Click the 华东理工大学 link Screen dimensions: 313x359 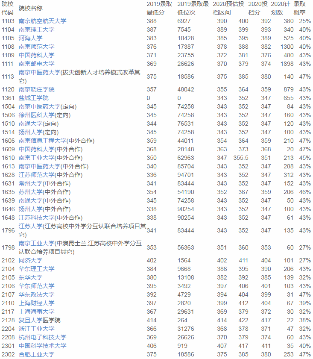(37, 269)
